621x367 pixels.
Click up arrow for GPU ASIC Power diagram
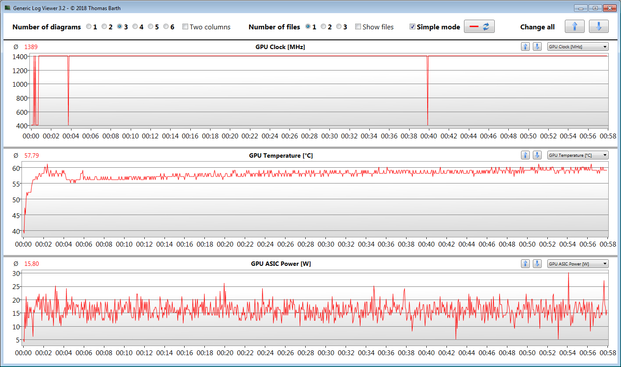coord(525,264)
